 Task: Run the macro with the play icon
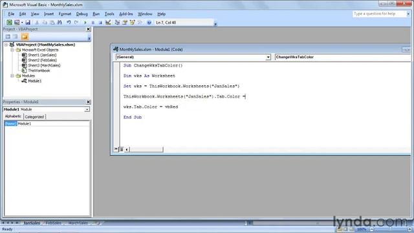coord(85,23)
